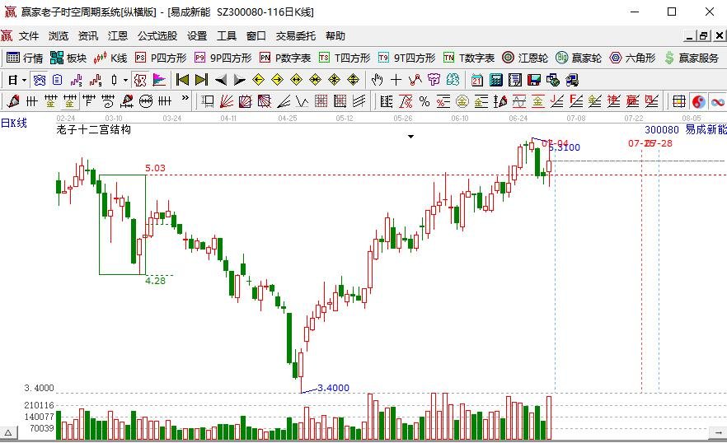The width and height of the screenshot is (727, 443).
Task: Open the P数字表 tool
Action: click(284, 58)
